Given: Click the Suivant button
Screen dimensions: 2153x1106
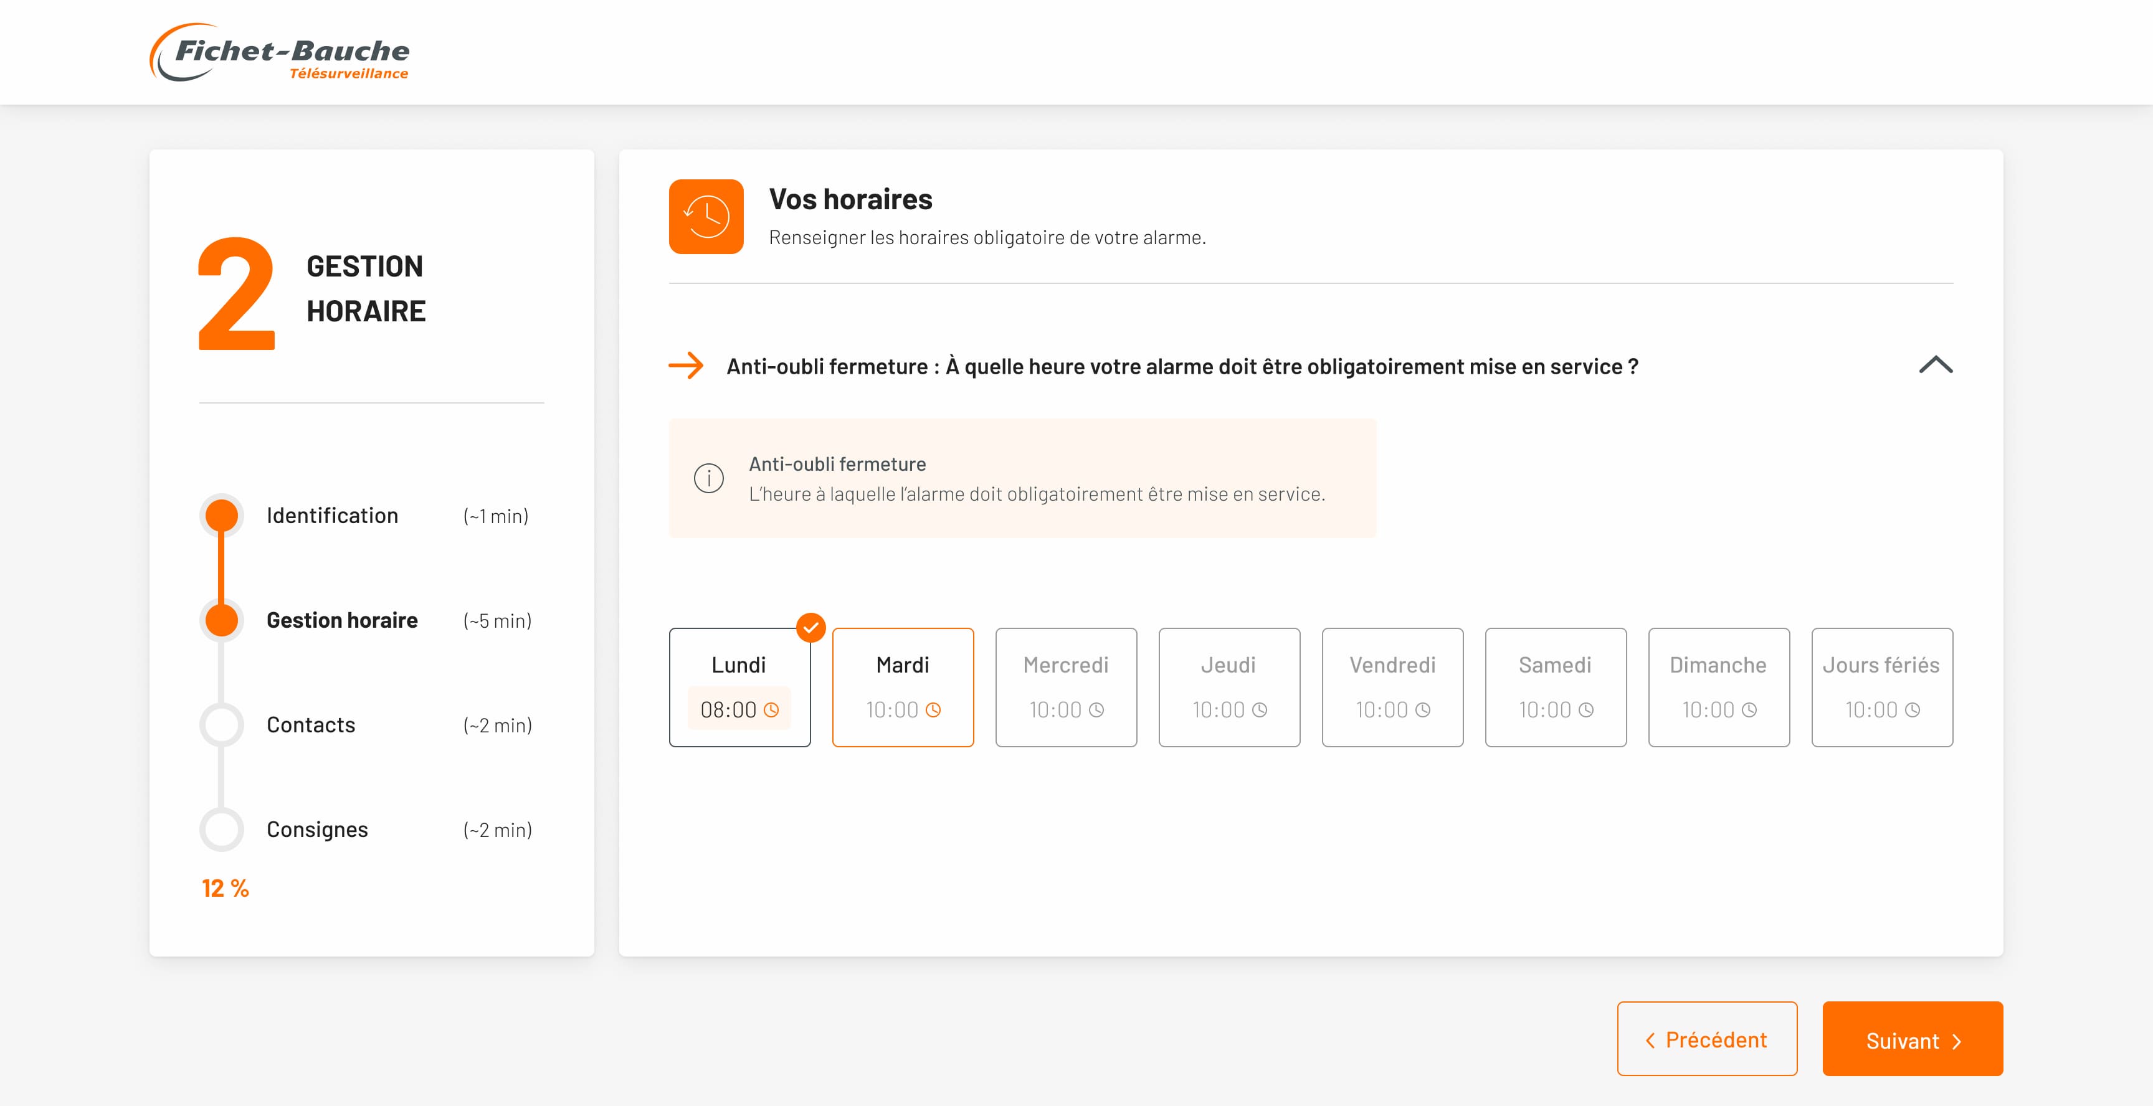Looking at the screenshot, I should pyautogui.click(x=1913, y=1039).
